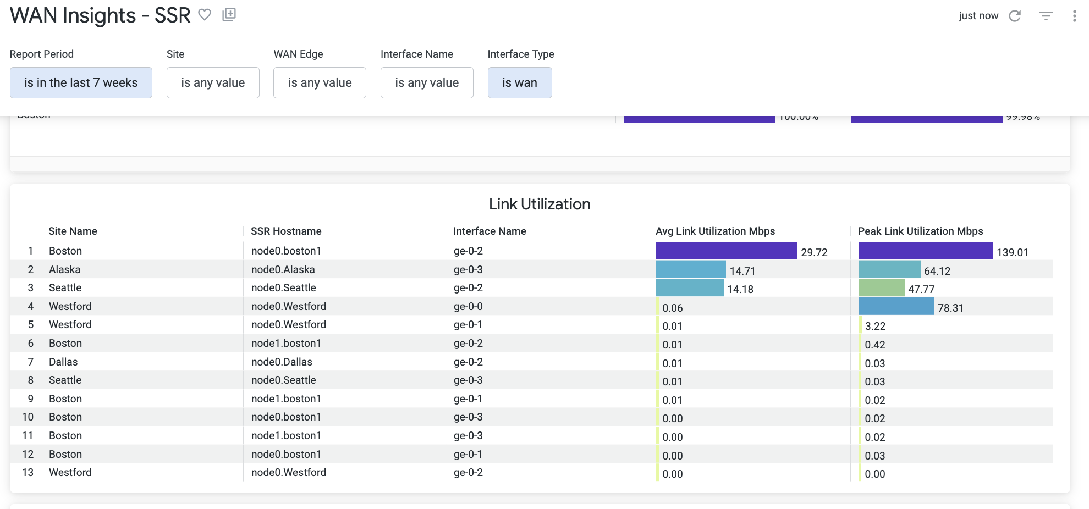
Task: Select the node0.Alaska hostname cell
Action: coord(283,269)
